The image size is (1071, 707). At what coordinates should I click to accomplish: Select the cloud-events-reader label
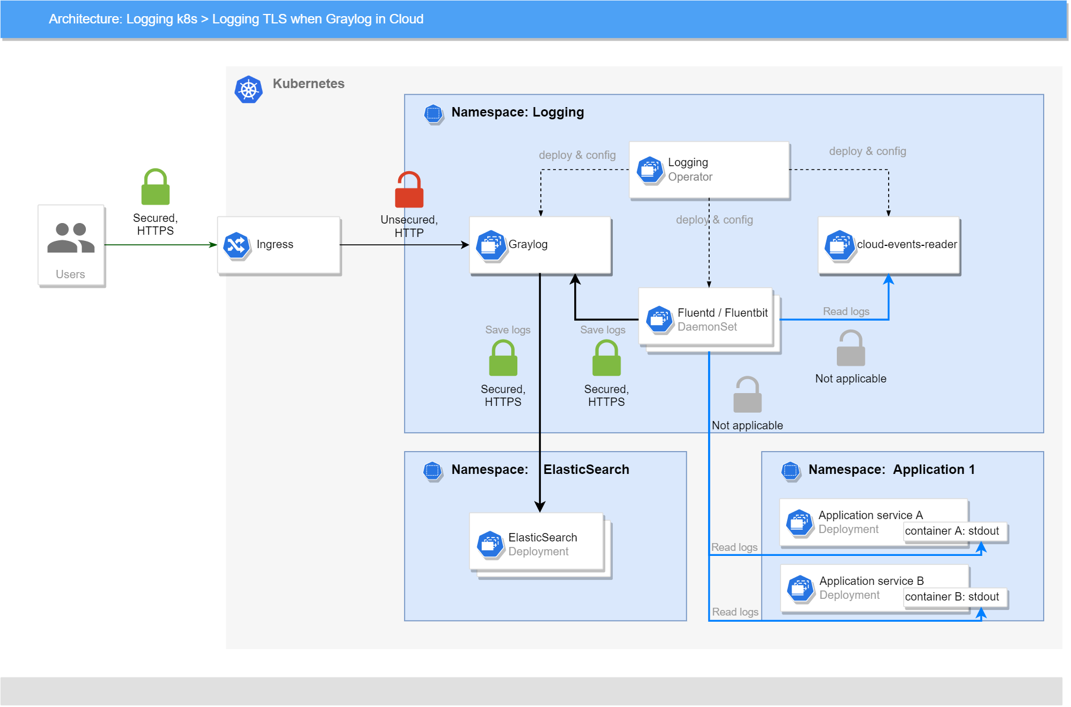[x=907, y=244]
